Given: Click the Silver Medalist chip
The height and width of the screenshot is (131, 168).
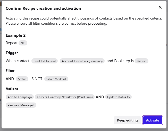Looking at the screenshot, I should click(56, 79).
